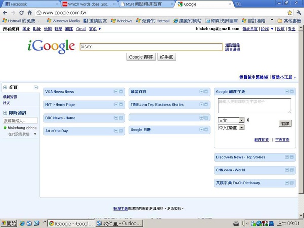304x228 pixels.
Task: Switch to the Which words does Goo... tab
Action: (x=88, y=4)
